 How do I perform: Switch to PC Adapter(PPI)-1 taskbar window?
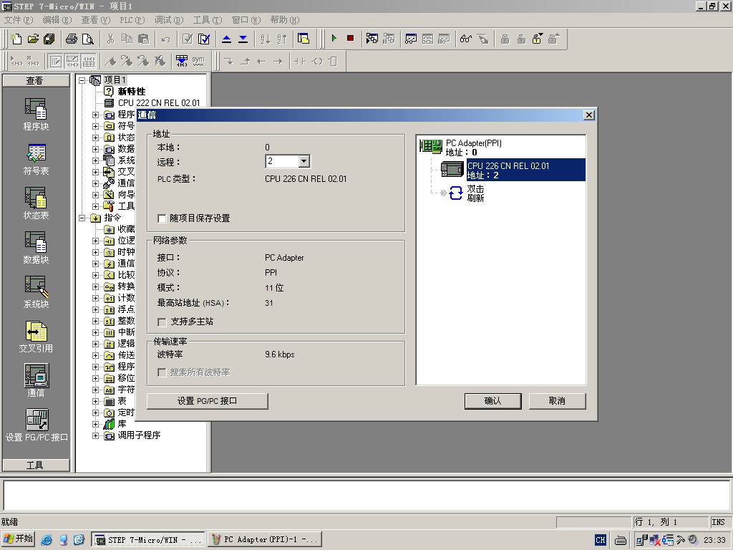[x=265, y=540]
